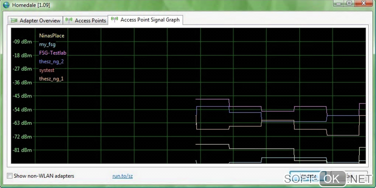
Task: Click the Update button
Action: (308, 177)
